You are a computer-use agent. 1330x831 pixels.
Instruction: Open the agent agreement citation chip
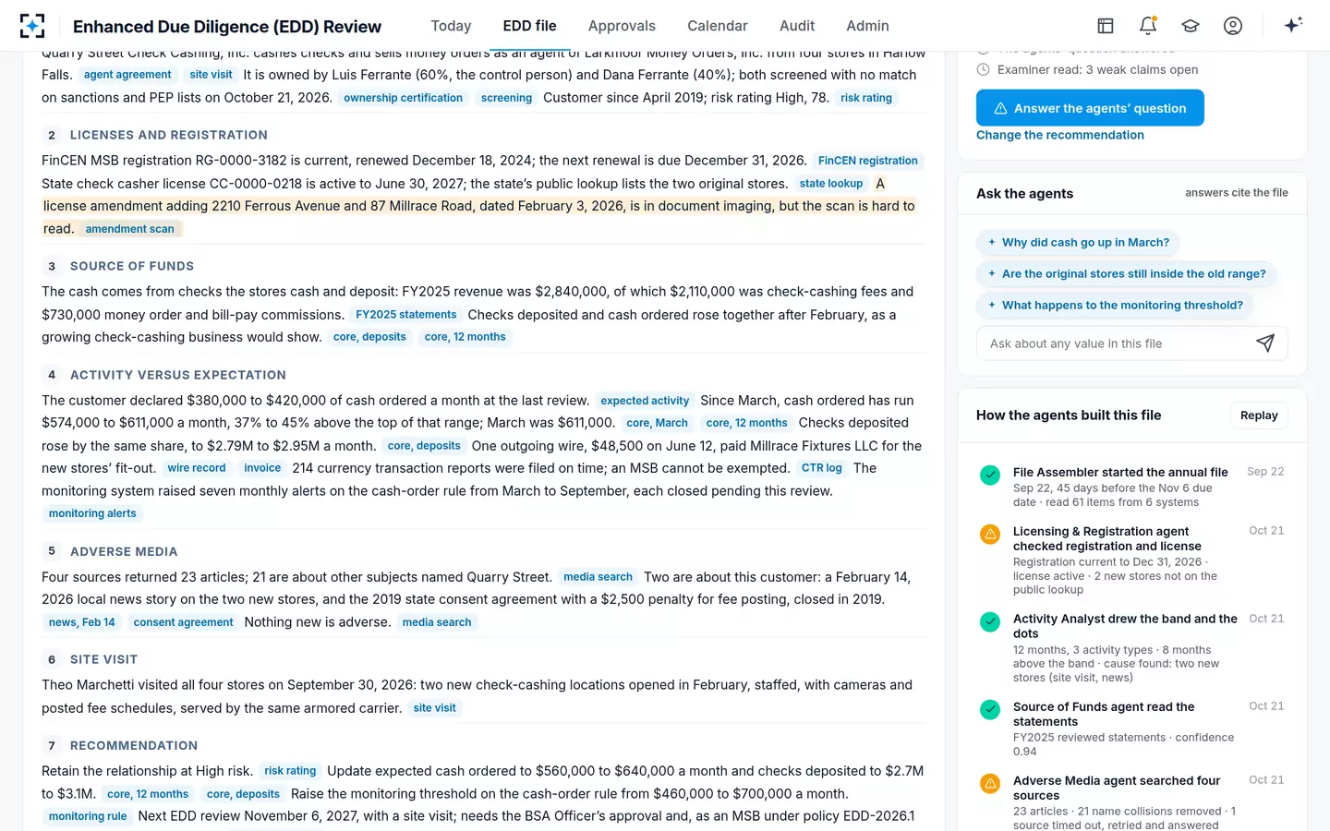pos(127,75)
